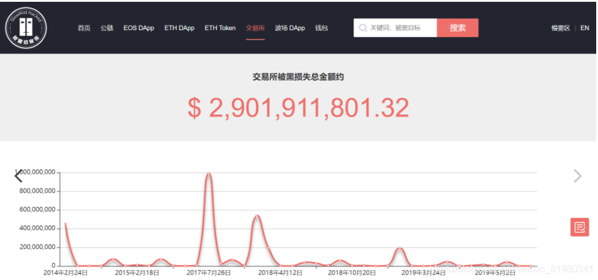Click the 2014年2月24日 axis label
This screenshot has width=598, height=280.
click(65, 273)
